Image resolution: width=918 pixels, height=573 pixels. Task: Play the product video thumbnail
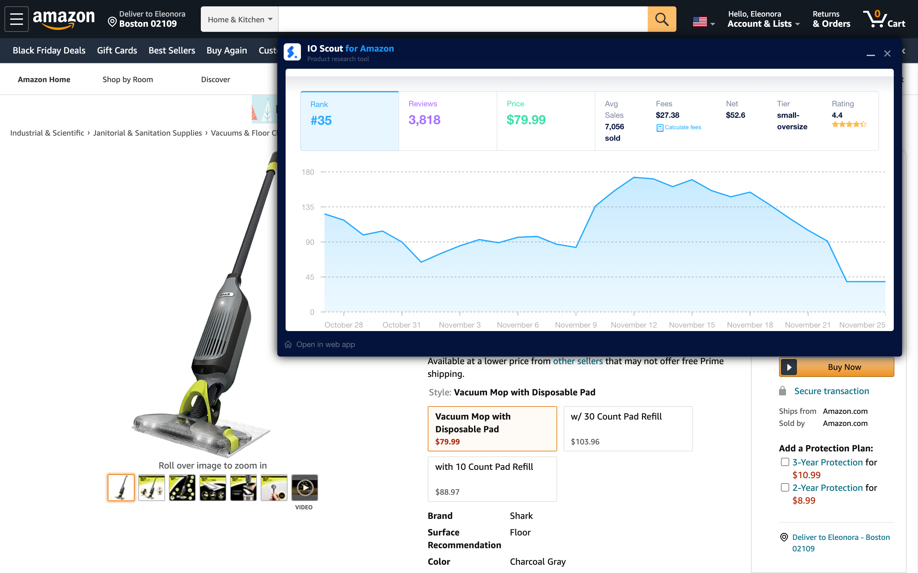click(305, 487)
